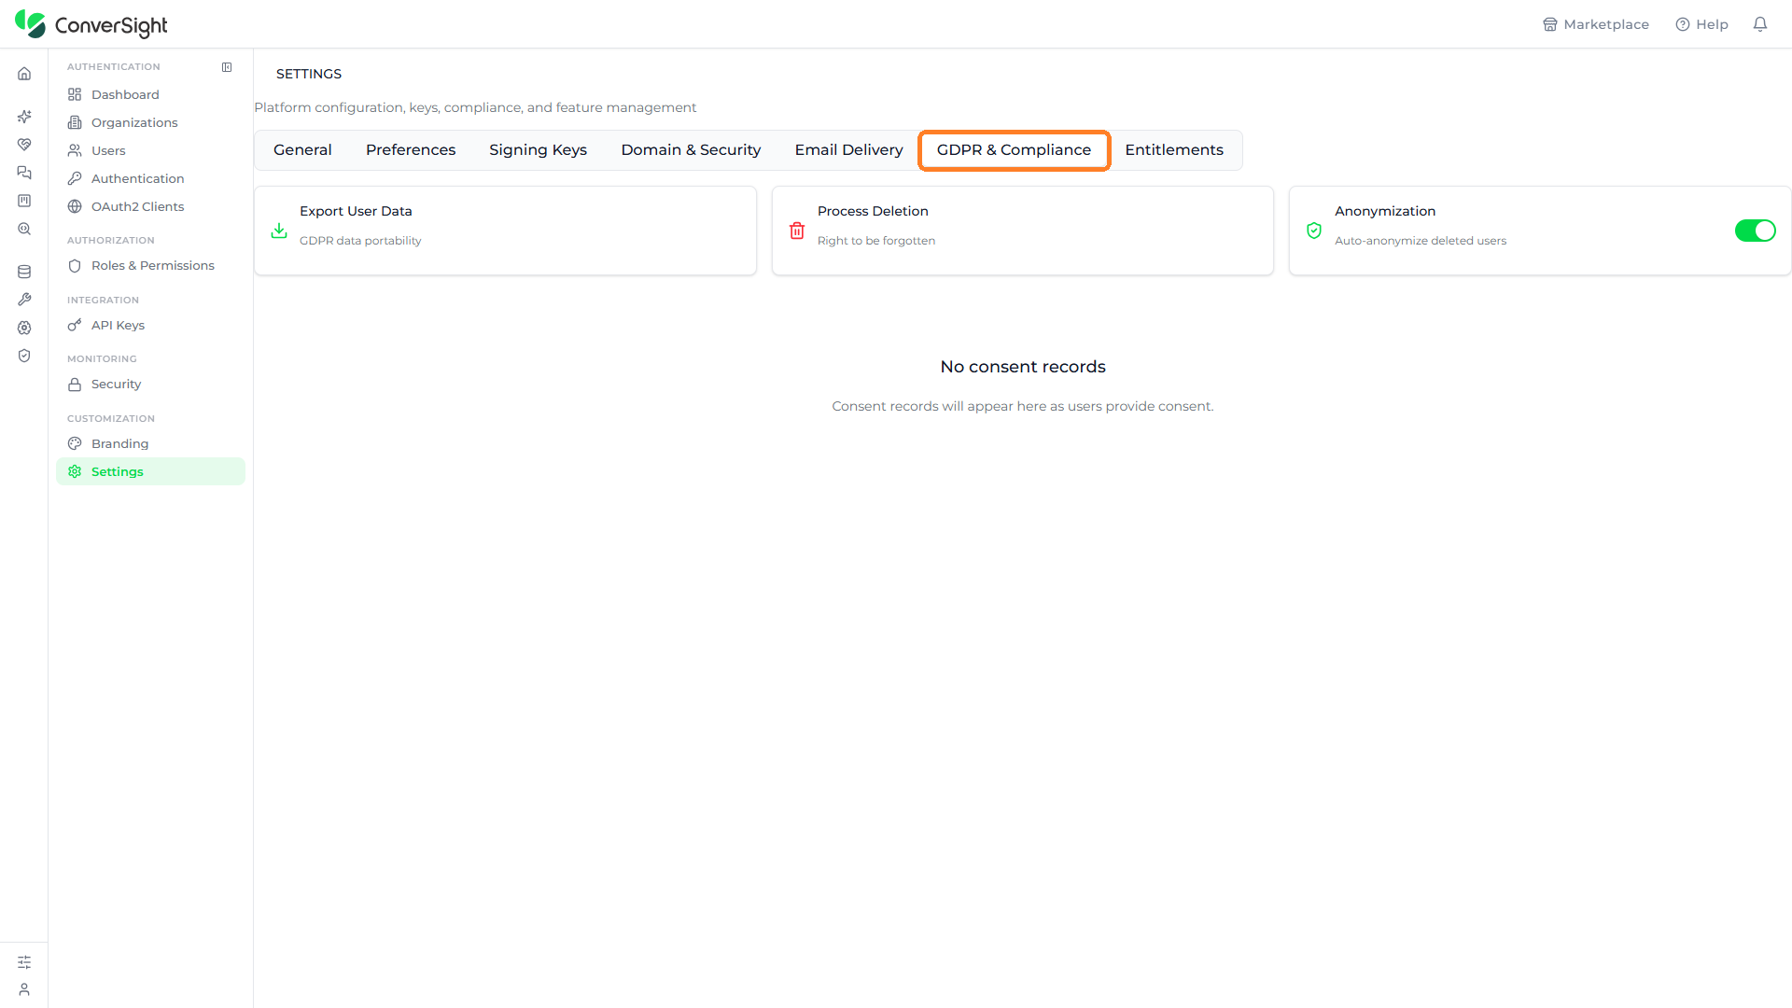
Task: Switch to the General tab
Action: pyautogui.click(x=302, y=150)
